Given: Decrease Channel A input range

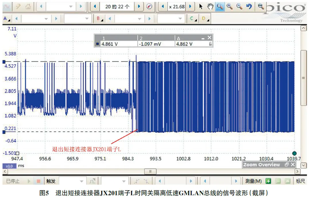Looking at the screenshot, I should (16, 19).
